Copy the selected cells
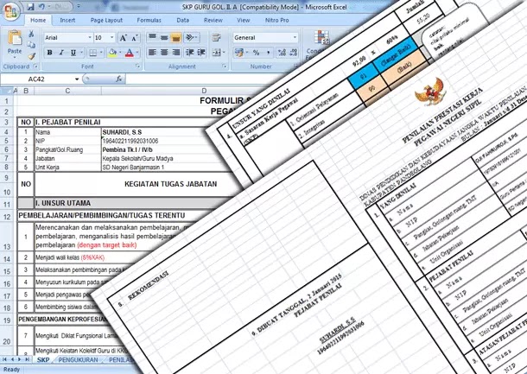The width and height of the screenshot is (527, 374). (31, 45)
